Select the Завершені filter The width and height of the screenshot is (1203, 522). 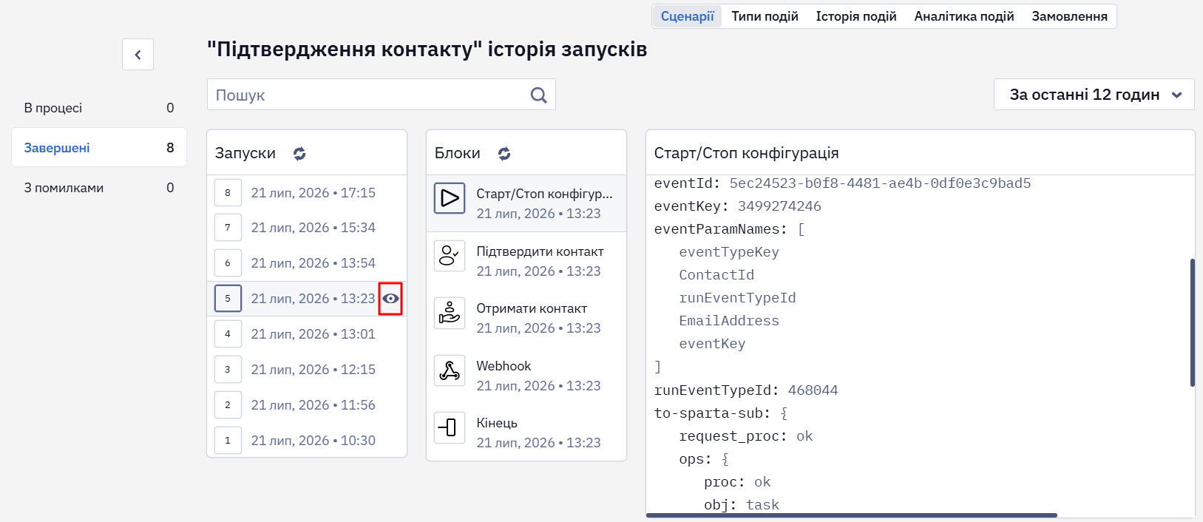coord(99,148)
